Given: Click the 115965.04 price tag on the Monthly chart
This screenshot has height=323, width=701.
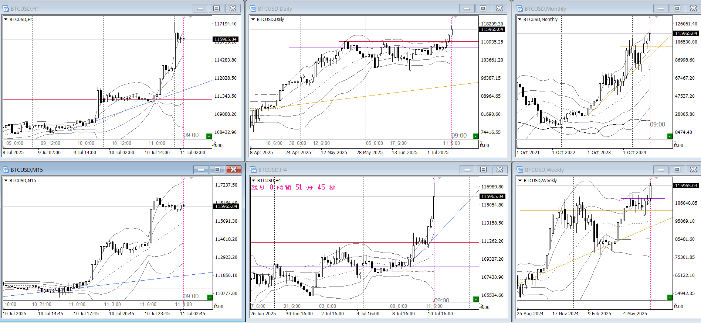Looking at the screenshot, I should 686,33.
